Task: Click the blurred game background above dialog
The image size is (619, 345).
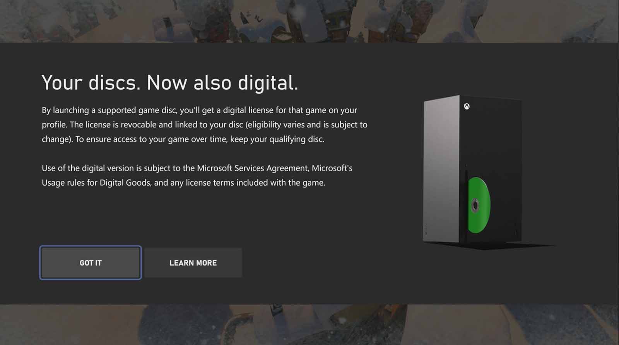Action: tap(309, 21)
